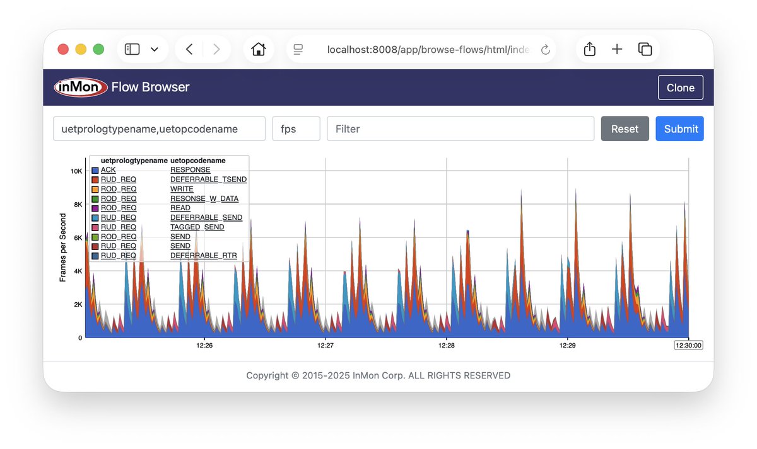The height and width of the screenshot is (449, 757).
Task: Click the RESONSE_W_DATA legend link
Action: click(x=204, y=198)
